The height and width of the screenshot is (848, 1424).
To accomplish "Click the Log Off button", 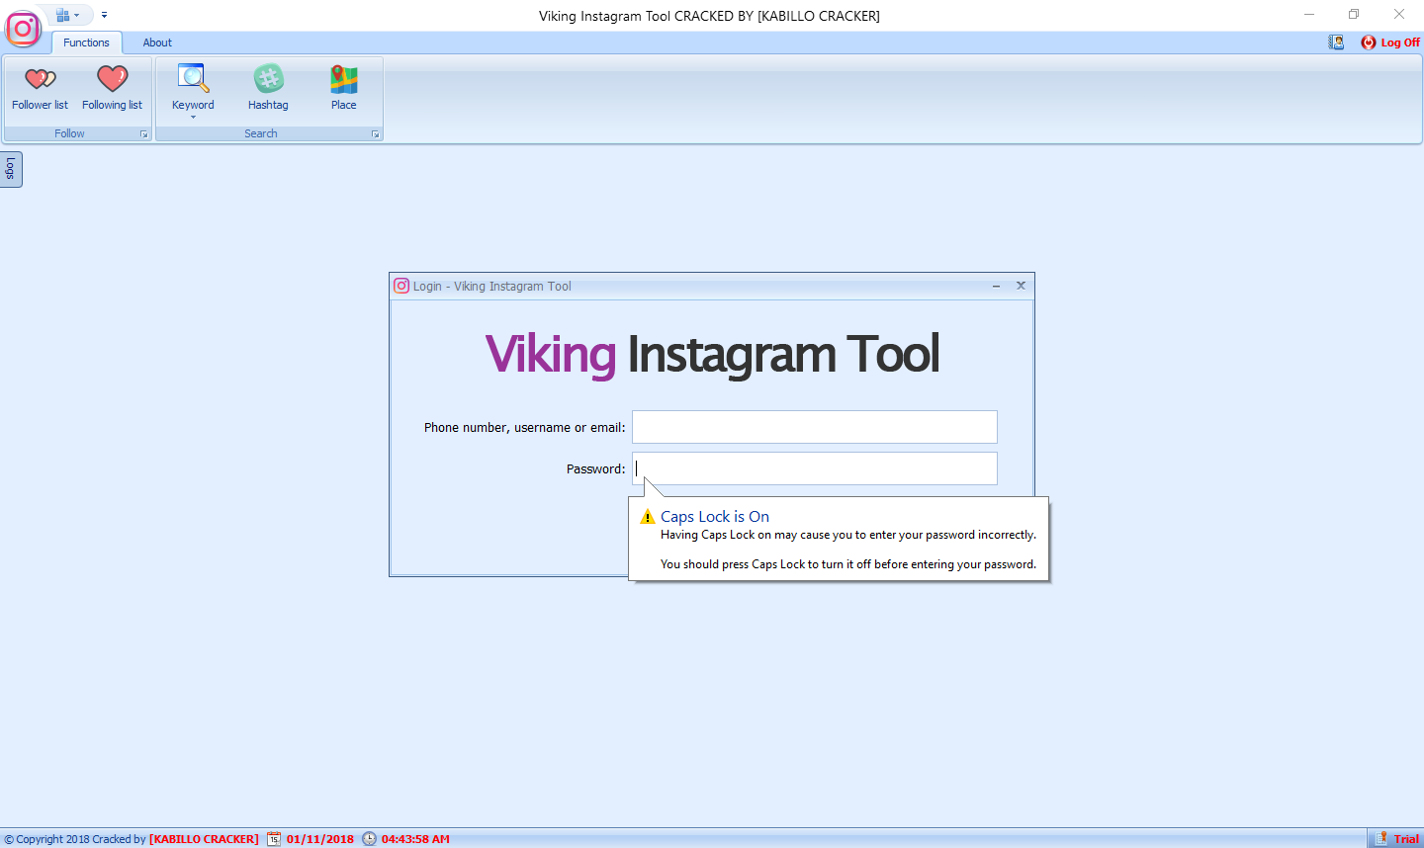I will click(1390, 42).
